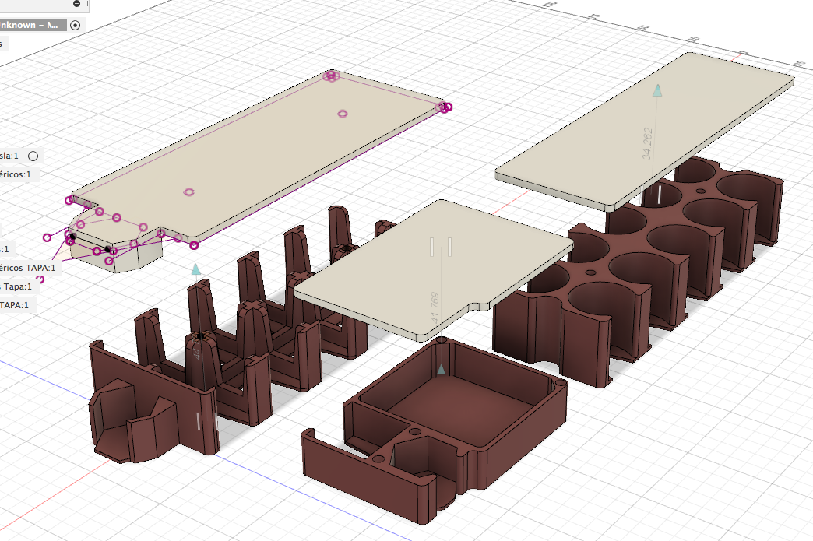Viewport: 813px width, 541px height.
Task: Select the sketch point at lid's near center
Action: click(x=189, y=192)
